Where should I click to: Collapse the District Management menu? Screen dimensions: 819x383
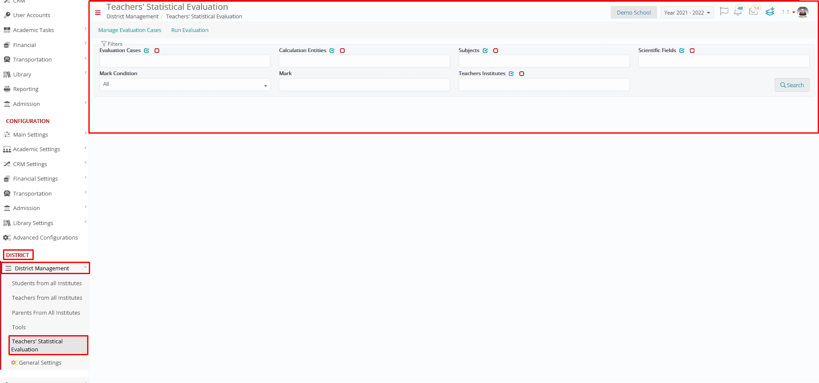85,267
